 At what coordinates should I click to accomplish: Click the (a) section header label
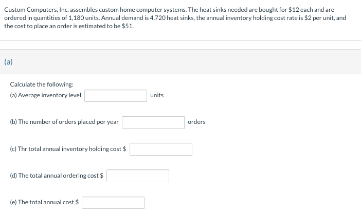pos(8,62)
